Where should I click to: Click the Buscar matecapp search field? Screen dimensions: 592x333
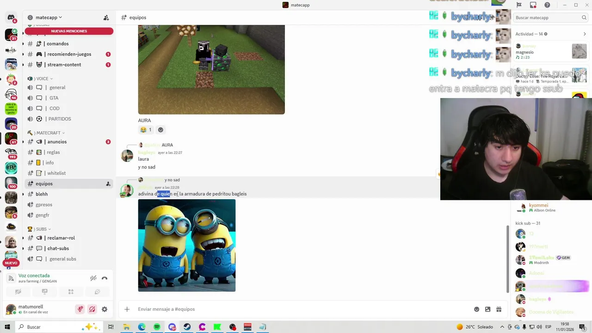coord(550,18)
